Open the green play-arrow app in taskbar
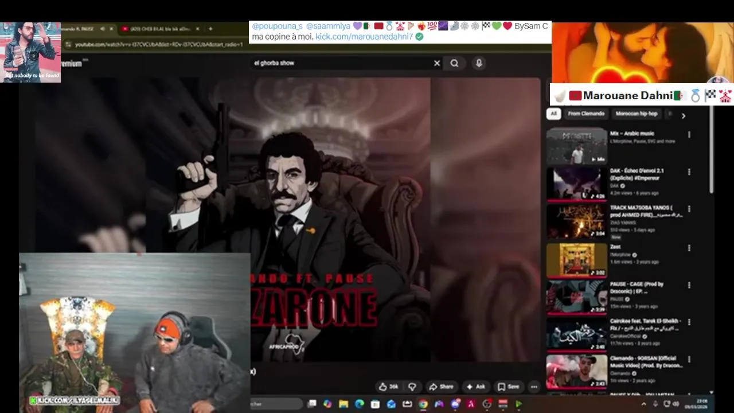 pyautogui.click(x=518, y=404)
